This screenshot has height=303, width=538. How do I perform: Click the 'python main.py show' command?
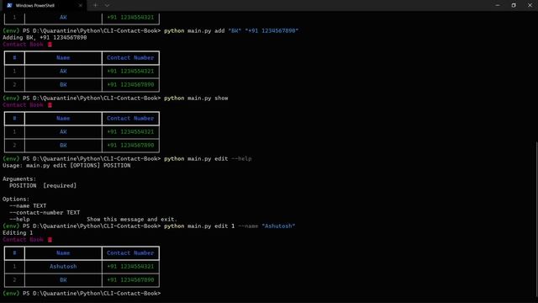(x=196, y=98)
